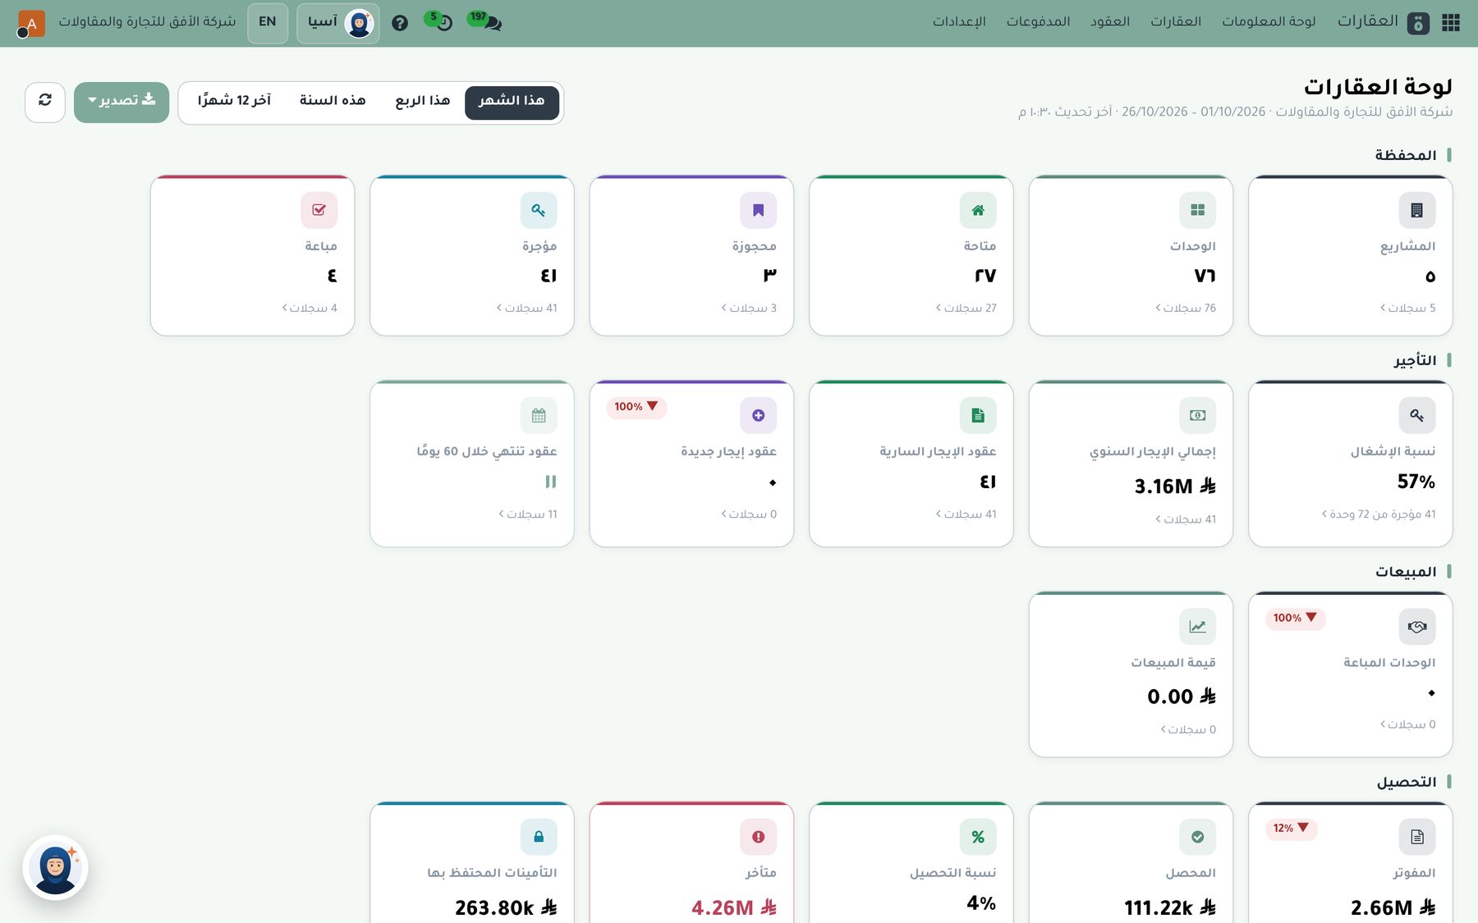Open the 41 سجلات link under عقود الإيجار السارية
Viewport: 1478px width, 923px height.
pyautogui.click(x=966, y=514)
